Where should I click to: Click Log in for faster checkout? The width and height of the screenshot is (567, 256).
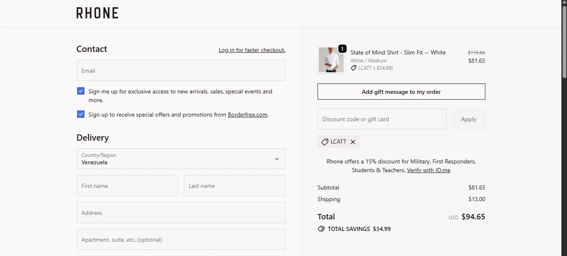(252, 50)
